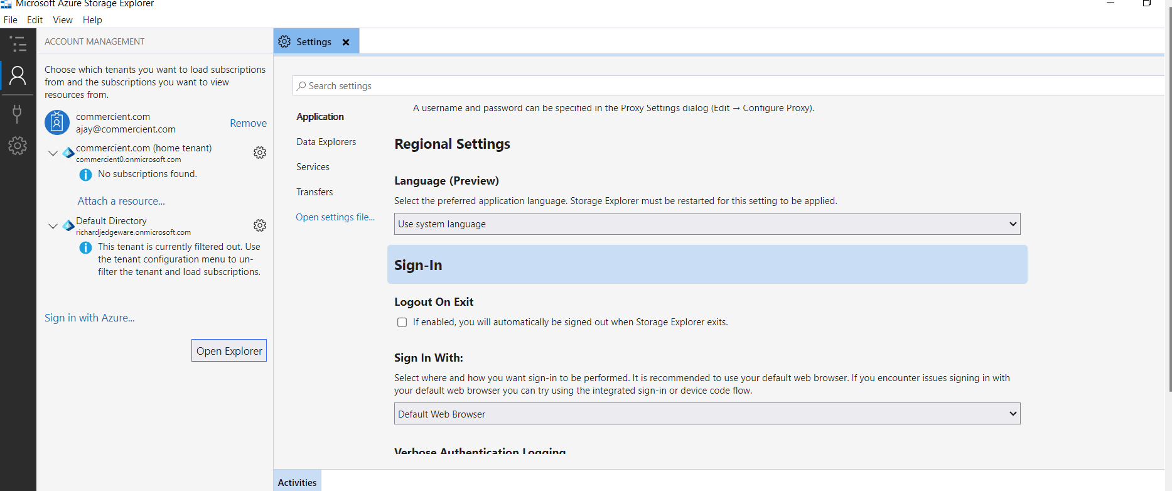
Task: Click ajay@commercient.com account email text
Action: 126,129
